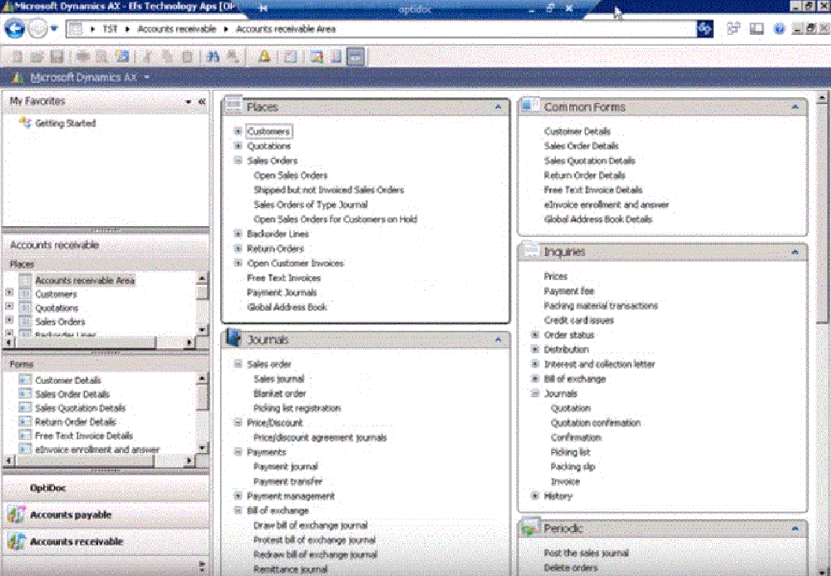This screenshot has height=576, width=831.
Task: Expand Order status under Inquiries
Action: tap(535, 335)
